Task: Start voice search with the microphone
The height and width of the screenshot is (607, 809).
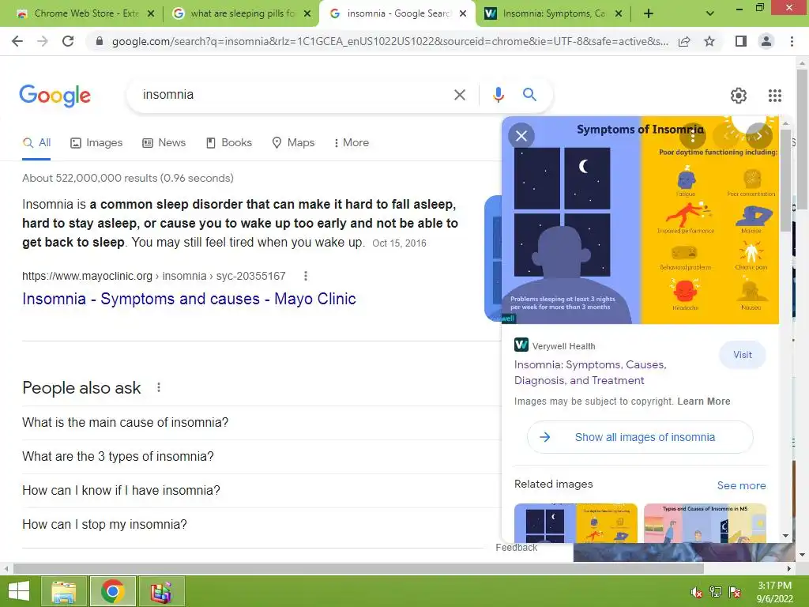Action: pos(498,95)
